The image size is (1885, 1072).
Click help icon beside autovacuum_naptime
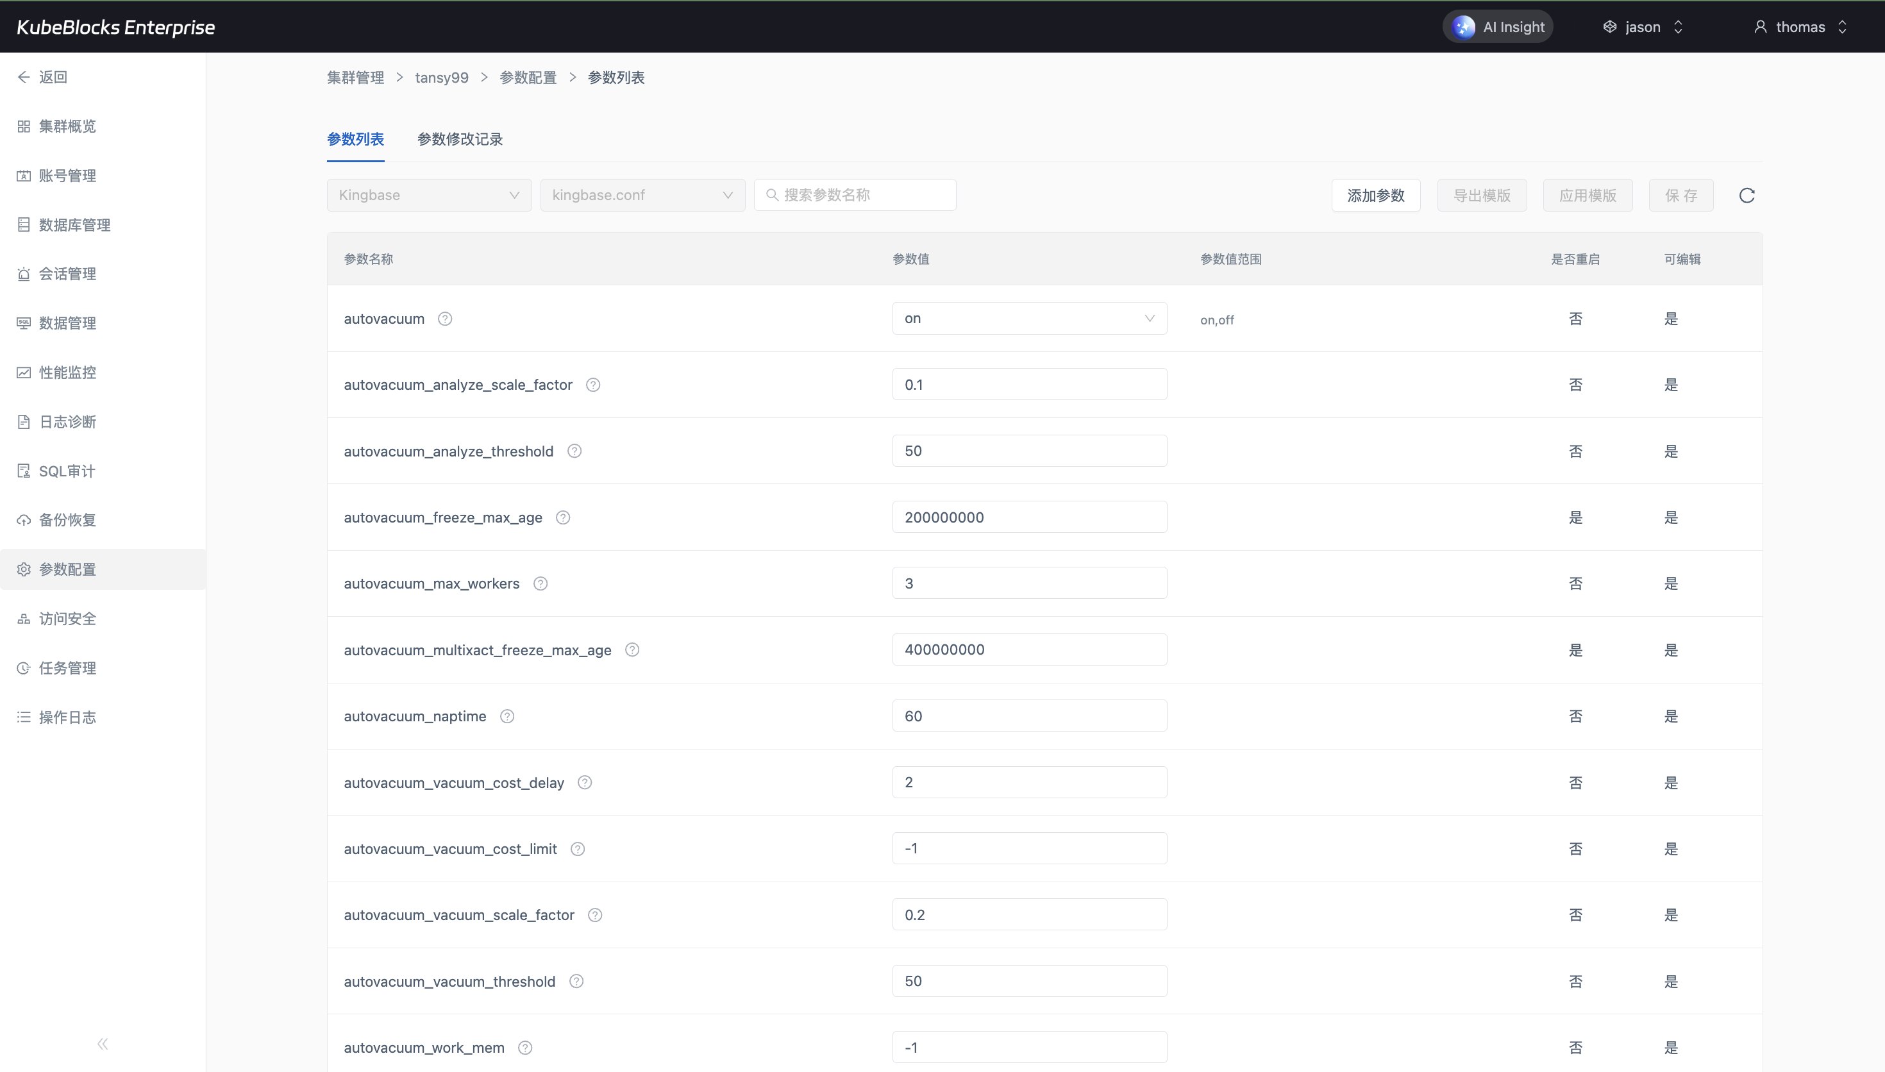(x=507, y=716)
